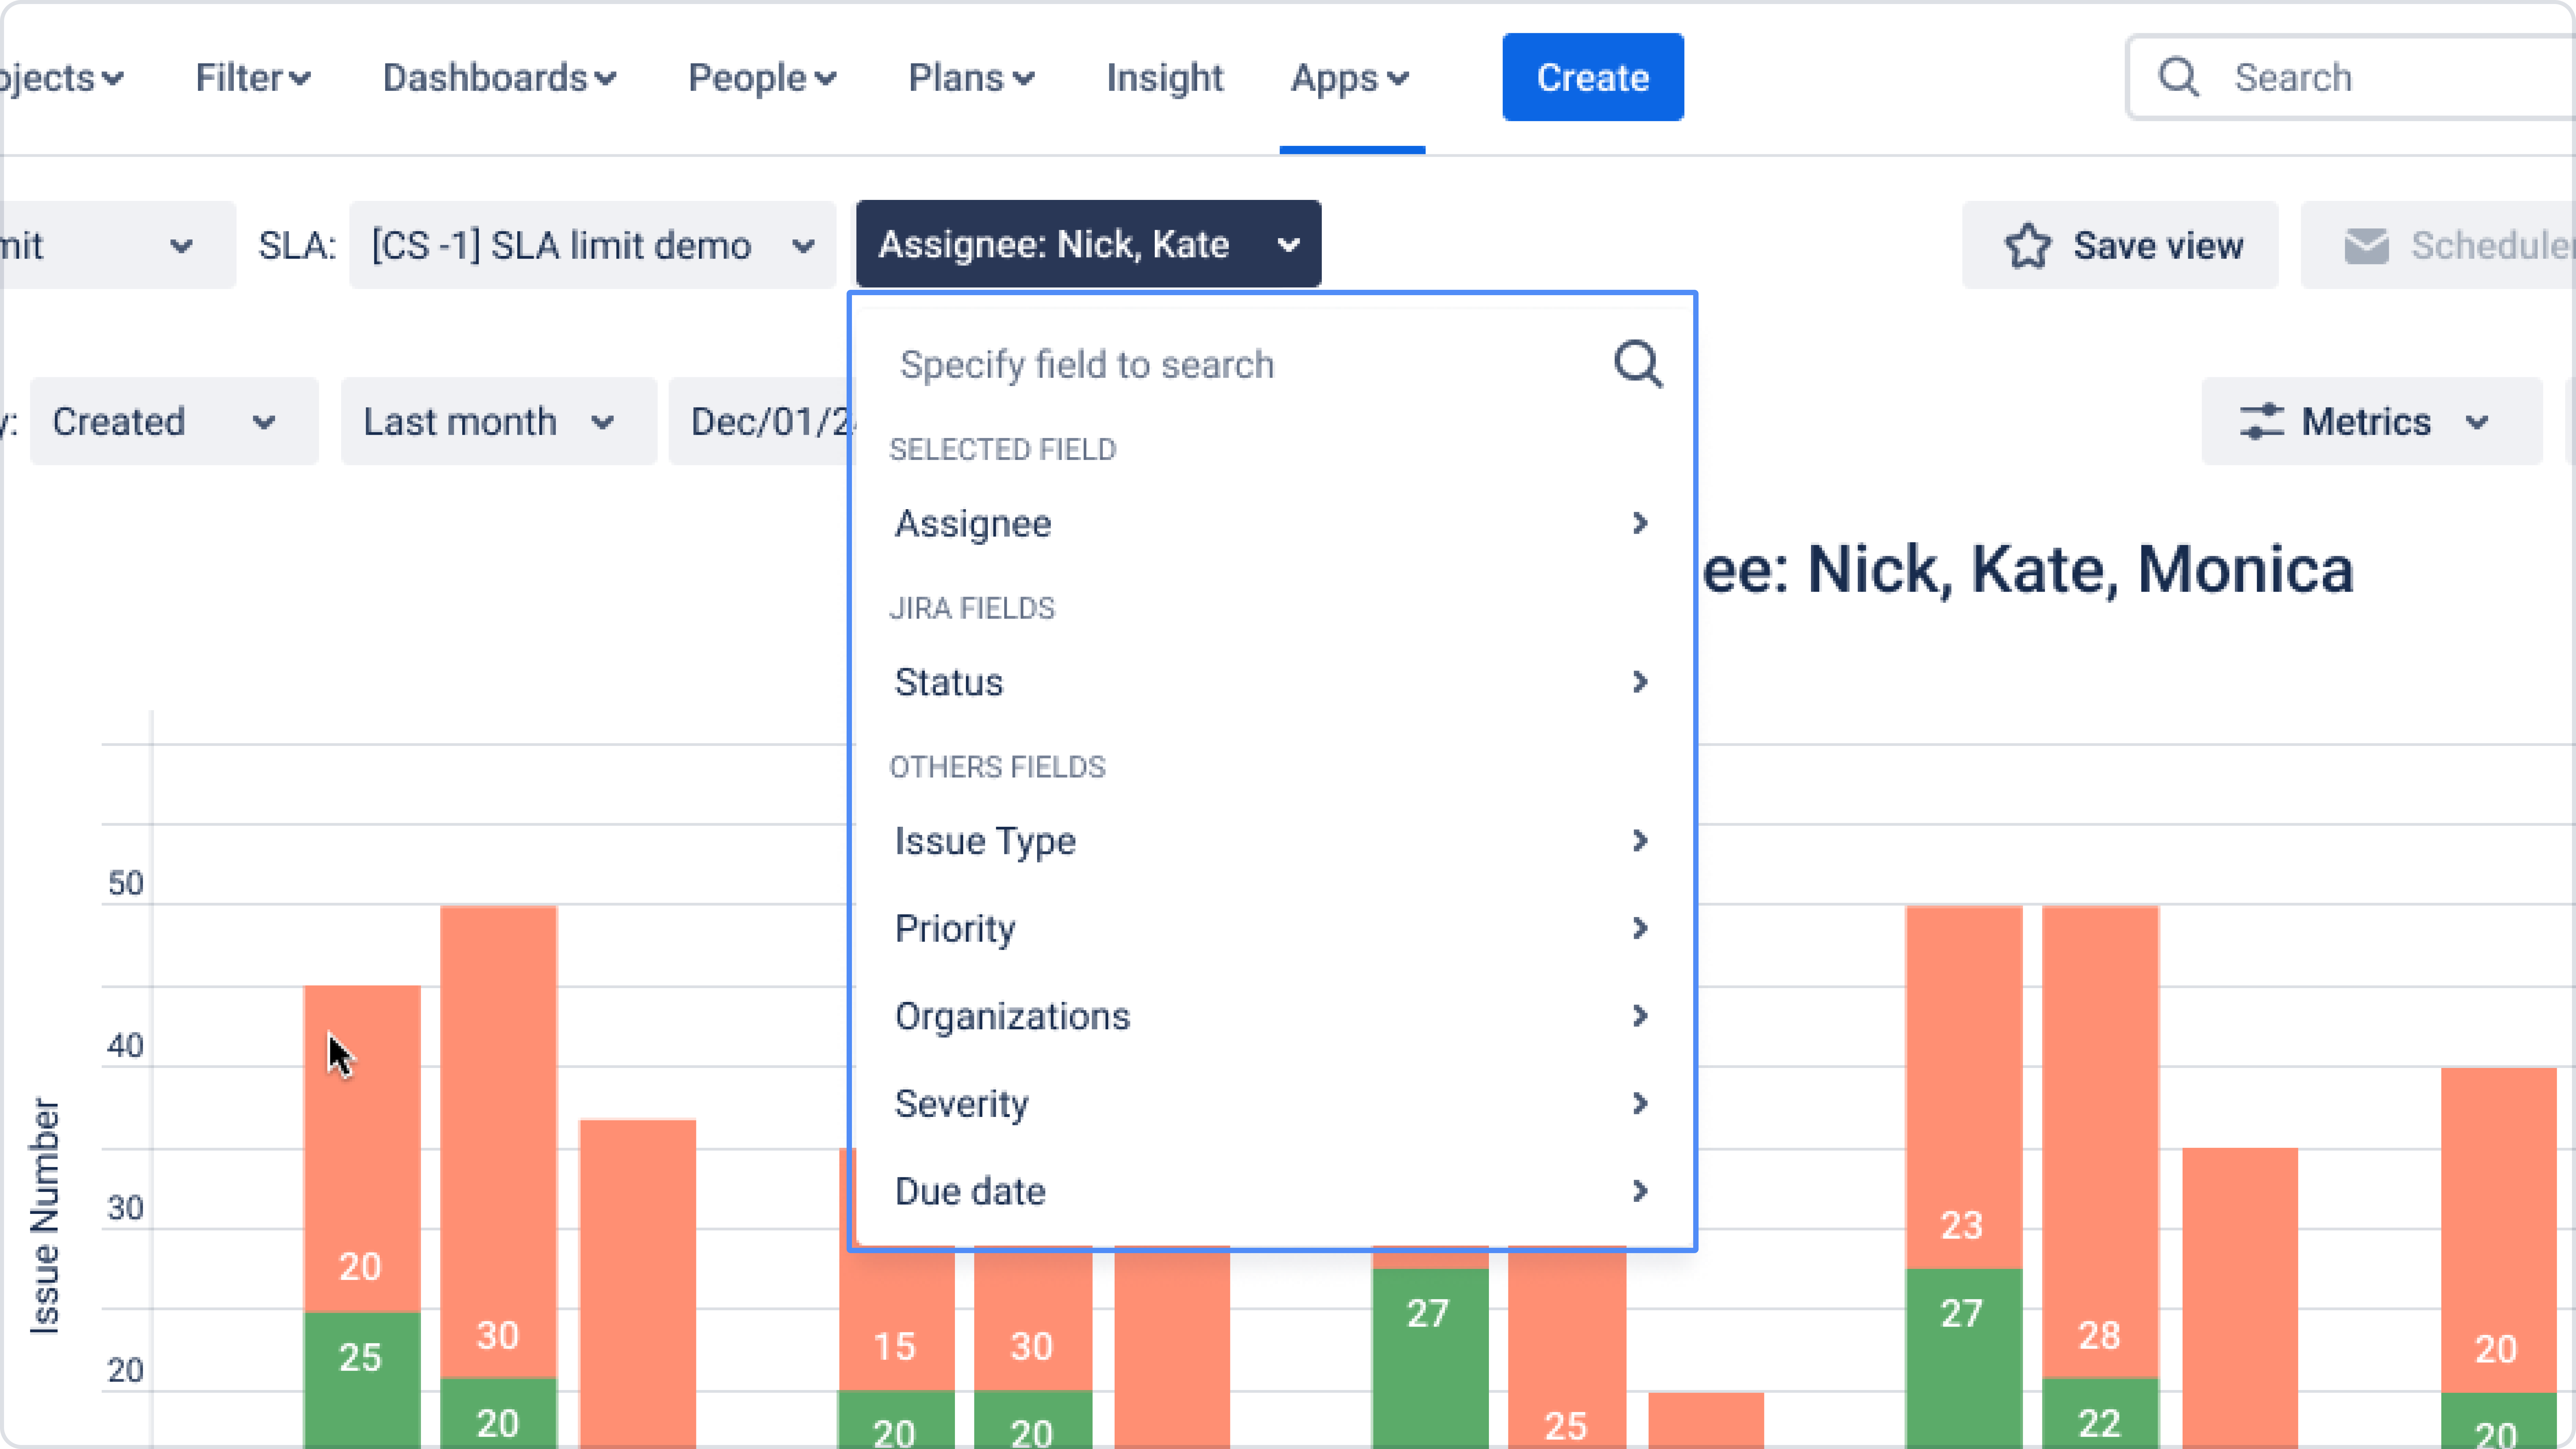2576x1449 pixels.
Task: Click the envelope Schedule icon
Action: tap(2366, 246)
